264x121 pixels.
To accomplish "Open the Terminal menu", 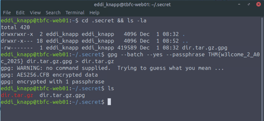I will 75,13.
